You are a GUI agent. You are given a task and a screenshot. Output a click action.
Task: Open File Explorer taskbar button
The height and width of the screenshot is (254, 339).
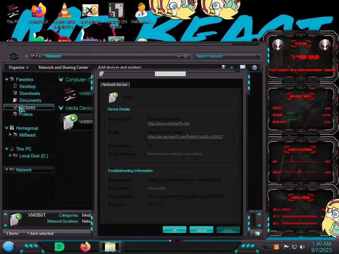111,247
